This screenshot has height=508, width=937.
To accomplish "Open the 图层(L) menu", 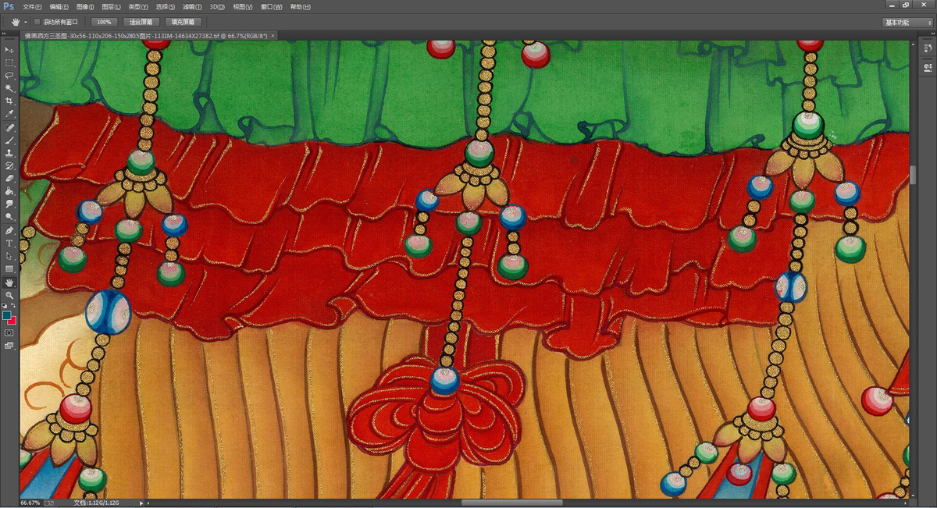I will click(112, 6).
